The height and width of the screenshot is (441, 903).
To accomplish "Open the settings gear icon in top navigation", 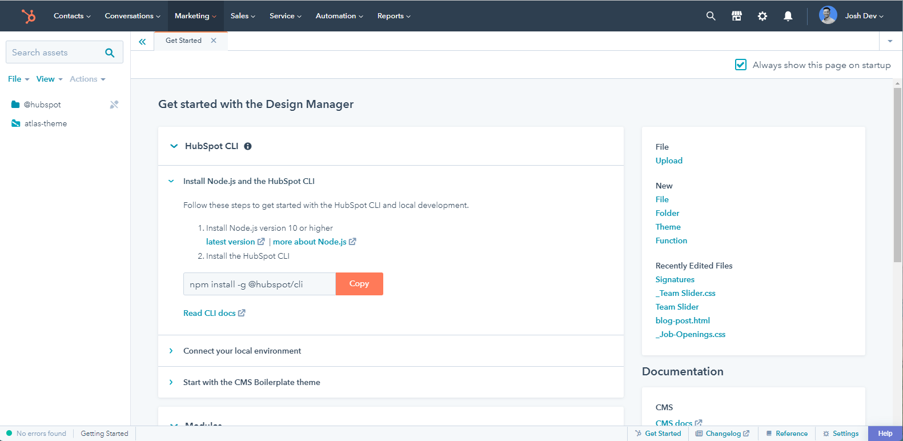I will click(x=762, y=16).
